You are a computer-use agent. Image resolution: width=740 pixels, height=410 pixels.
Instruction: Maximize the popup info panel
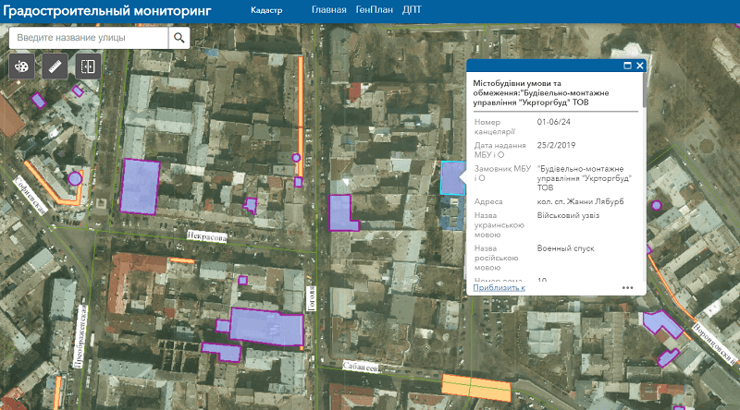point(627,66)
